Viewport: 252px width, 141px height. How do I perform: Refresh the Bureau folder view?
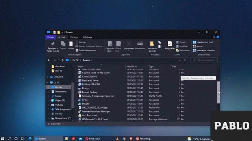tap(185, 60)
